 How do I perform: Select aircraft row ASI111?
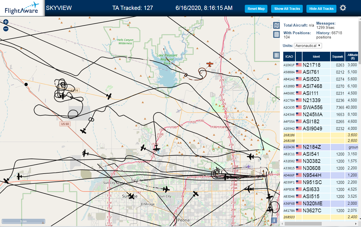tap(321, 93)
